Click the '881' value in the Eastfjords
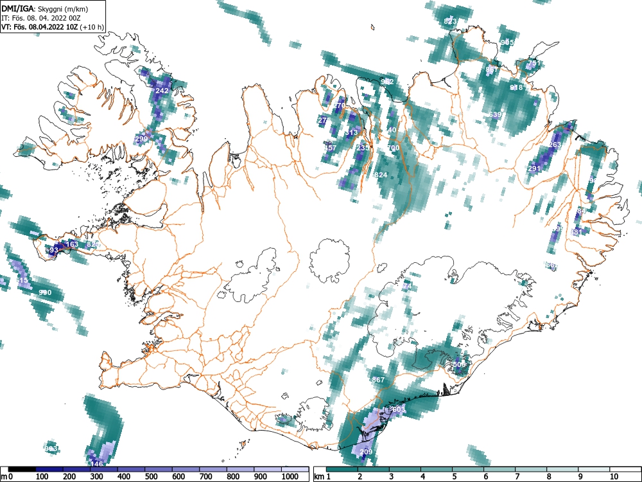Viewport: 642px width, 482px height. tap(576, 232)
